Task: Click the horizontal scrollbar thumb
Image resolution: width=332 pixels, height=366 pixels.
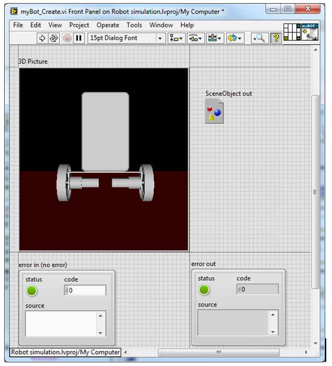Action: point(218,352)
